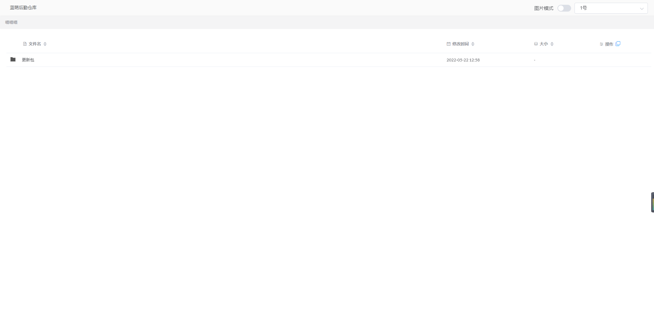Sort by the 大小 column header
654x329 pixels.
[x=543, y=44]
